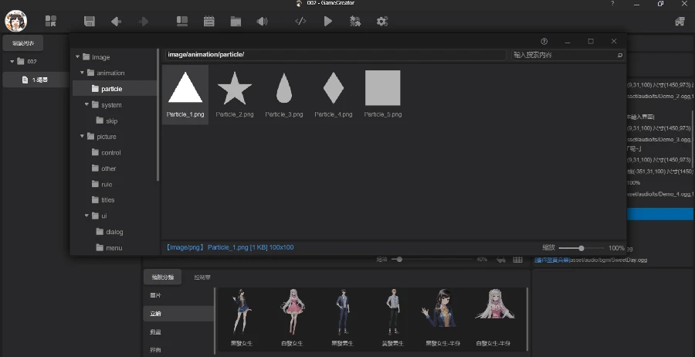Collapse the picture folder tree node
The width and height of the screenshot is (695, 357).
[x=82, y=137]
